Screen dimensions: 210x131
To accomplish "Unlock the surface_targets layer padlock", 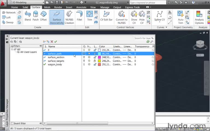I will pos(95,61).
